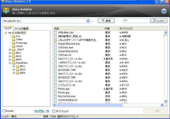Check the MssControl.exe checkbox
This screenshot has width=170, height=119.
55,96
